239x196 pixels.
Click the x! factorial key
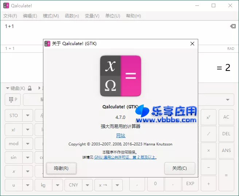[x=13, y=130]
